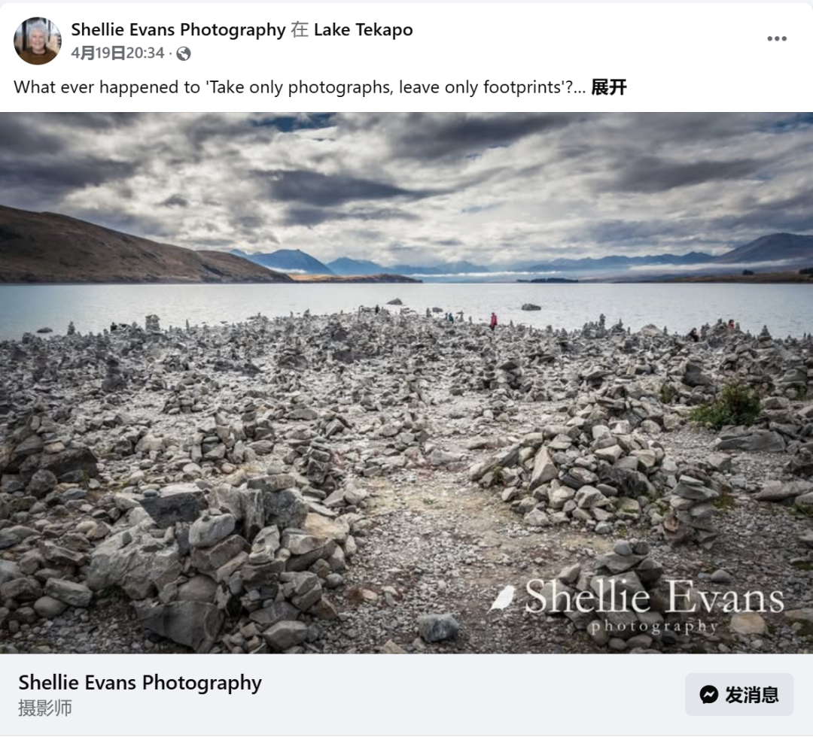Viewport: 813px width, 740px height.
Task: Click the 摄影师 photographer category label
Action: (45, 708)
